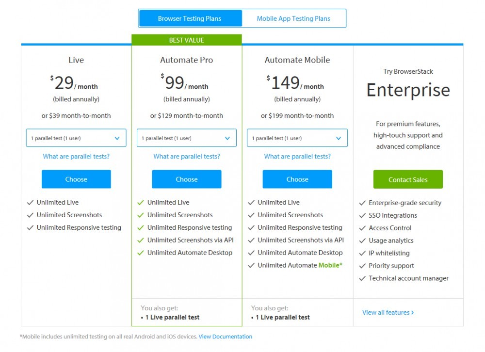The height and width of the screenshot is (352, 485).
Task: Click the checkmark beside Unlimited Live in Live plan
Action: pos(30,202)
